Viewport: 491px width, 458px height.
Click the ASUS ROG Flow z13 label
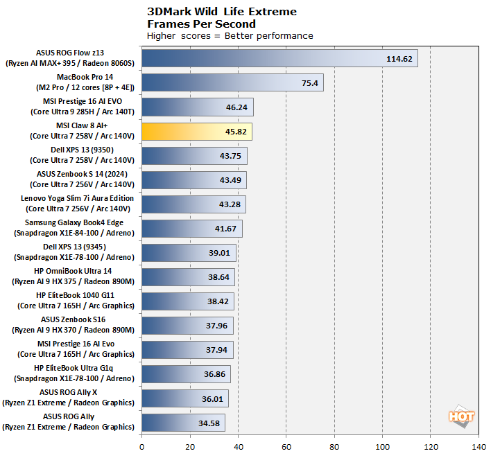70,53
